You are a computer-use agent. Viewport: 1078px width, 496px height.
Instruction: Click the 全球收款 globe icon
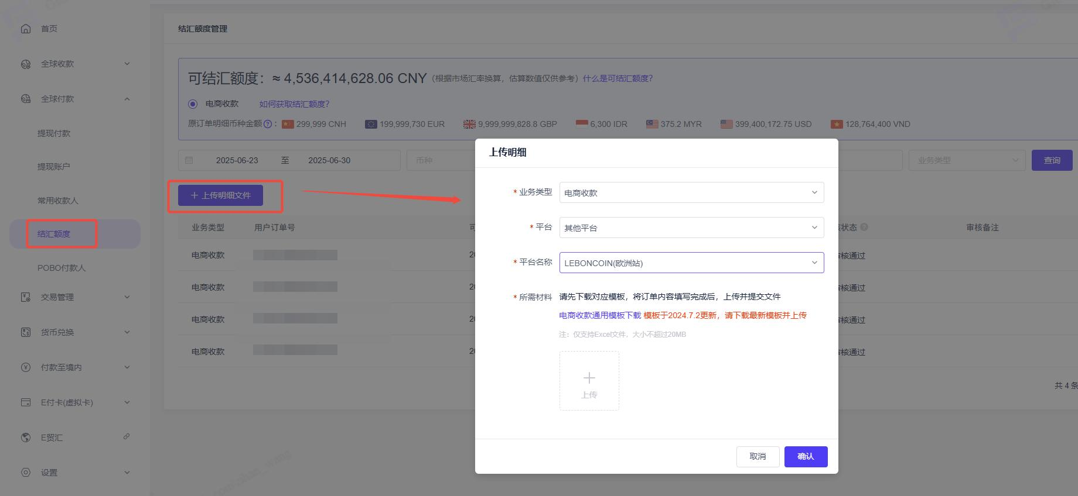26,64
